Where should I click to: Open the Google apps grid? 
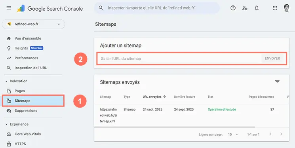[x=275, y=8]
